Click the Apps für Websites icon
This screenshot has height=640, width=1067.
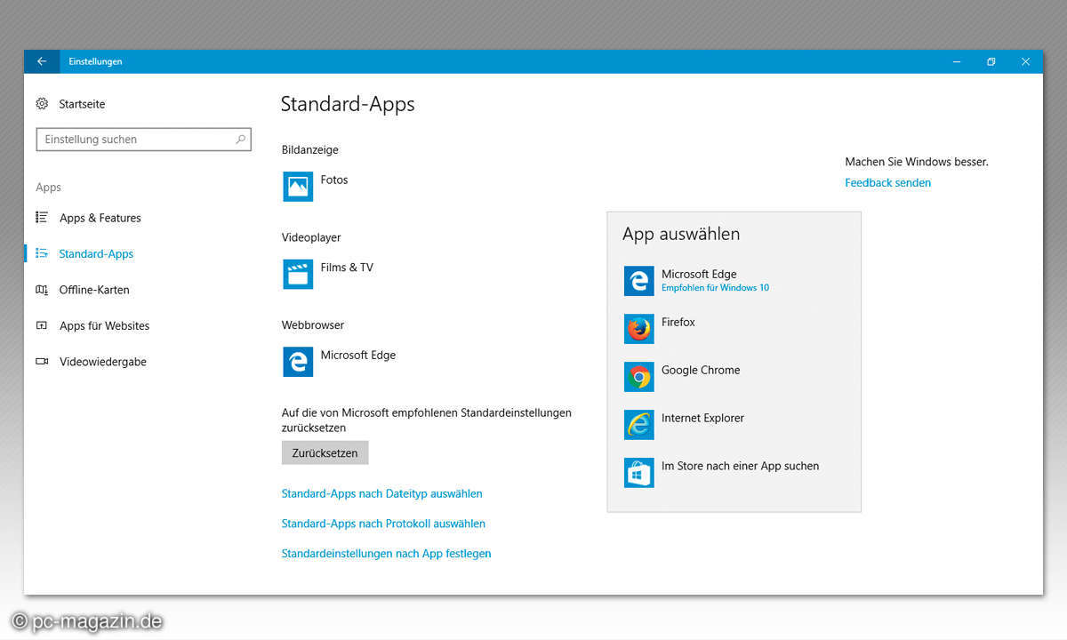(x=42, y=325)
